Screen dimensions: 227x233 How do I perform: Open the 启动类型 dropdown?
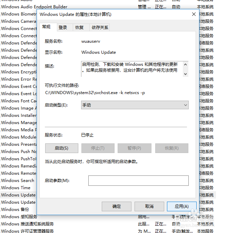point(135,105)
